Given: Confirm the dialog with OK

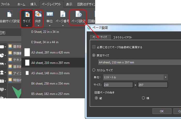Looking at the screenshot, I should [x=162, y=111].
